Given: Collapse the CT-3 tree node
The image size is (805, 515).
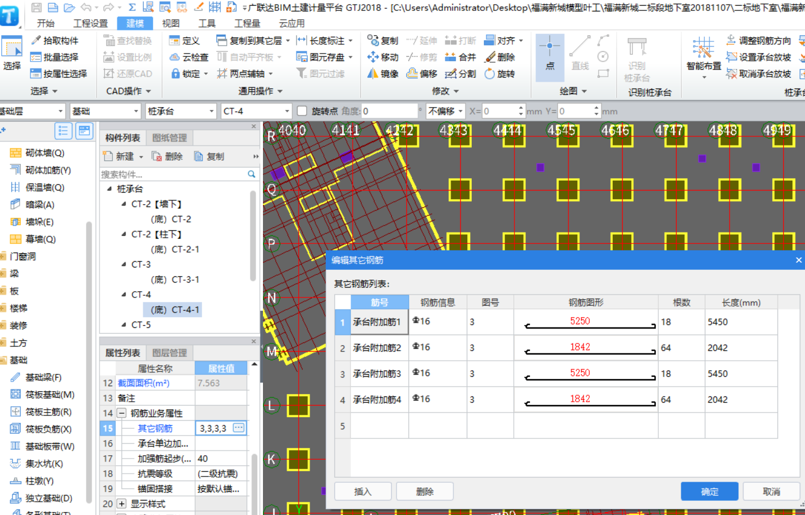Looking at the screenshot, I should pyautogui.click(x=123, y=264).
